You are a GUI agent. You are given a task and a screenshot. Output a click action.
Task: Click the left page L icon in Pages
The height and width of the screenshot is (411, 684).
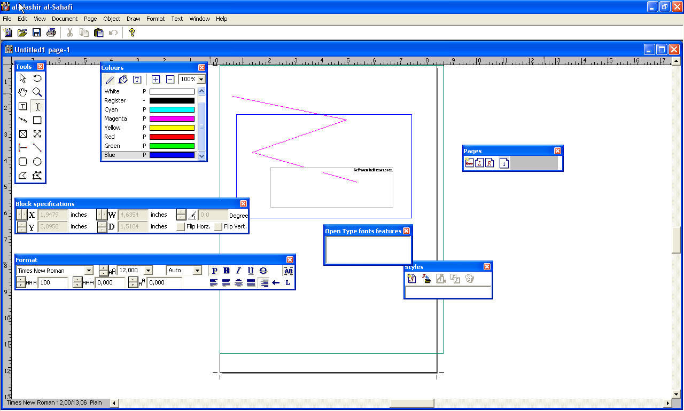point(479,163)
